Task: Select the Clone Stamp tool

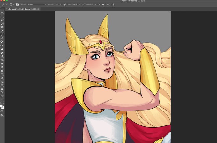Action: pyautogui.click(x=2, y=49)
